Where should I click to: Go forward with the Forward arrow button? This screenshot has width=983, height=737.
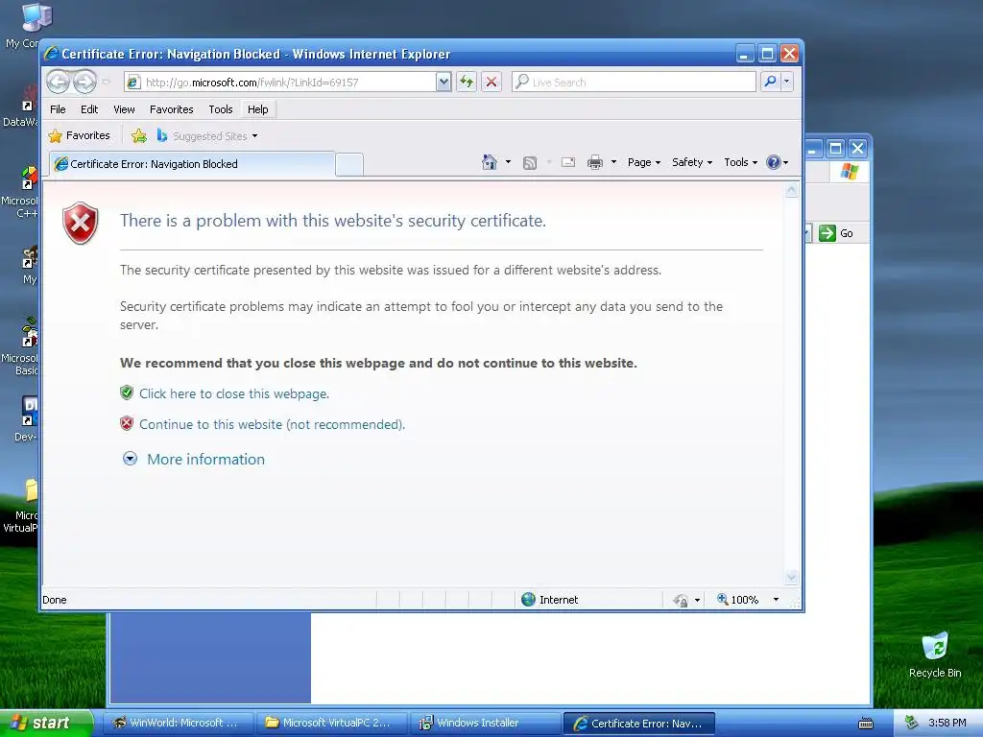click(x=84, y=82)
